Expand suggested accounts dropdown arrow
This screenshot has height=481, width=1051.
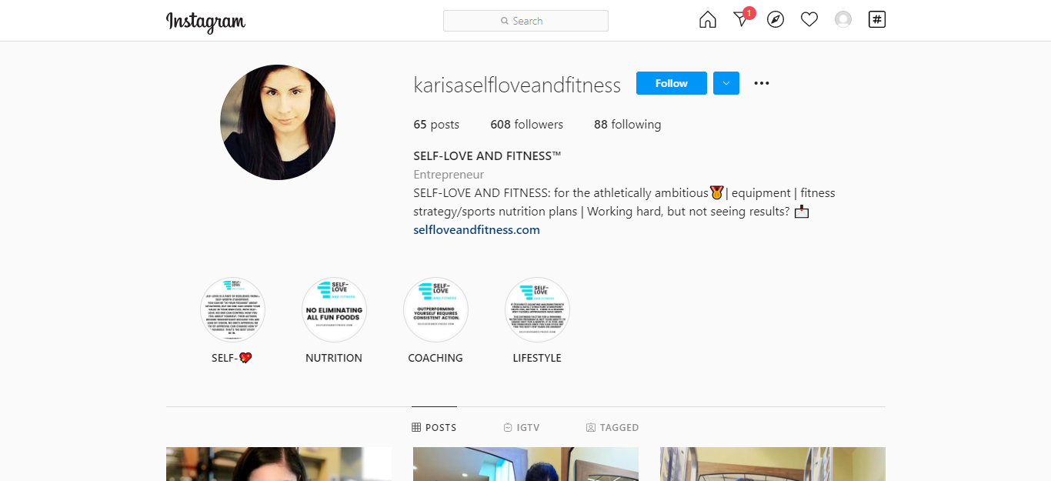click(726, 83)
